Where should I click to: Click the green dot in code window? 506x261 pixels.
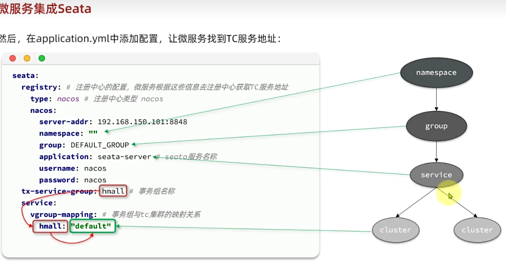tap(41, 58)
